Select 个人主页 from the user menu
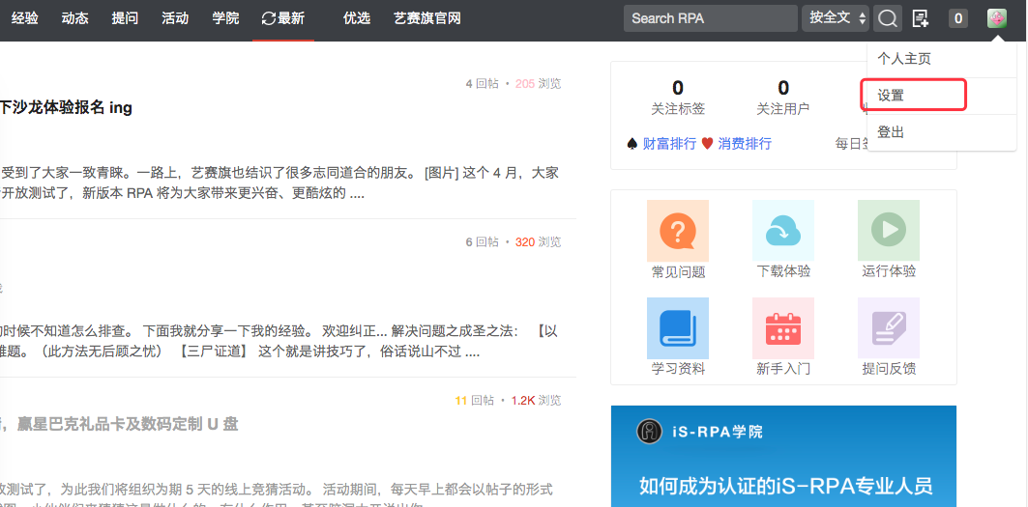Image resolution: width=1028 pixels, height=507 pixels. pyautogui.click(x=904, y=59)
